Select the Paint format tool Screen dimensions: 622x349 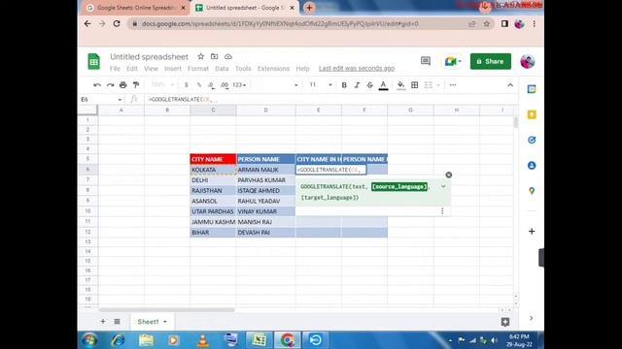136,85
